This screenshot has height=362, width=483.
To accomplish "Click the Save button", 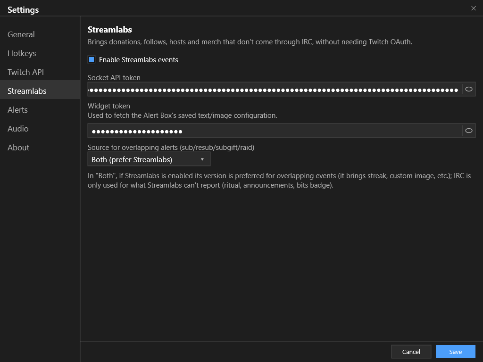I will 455,352.
